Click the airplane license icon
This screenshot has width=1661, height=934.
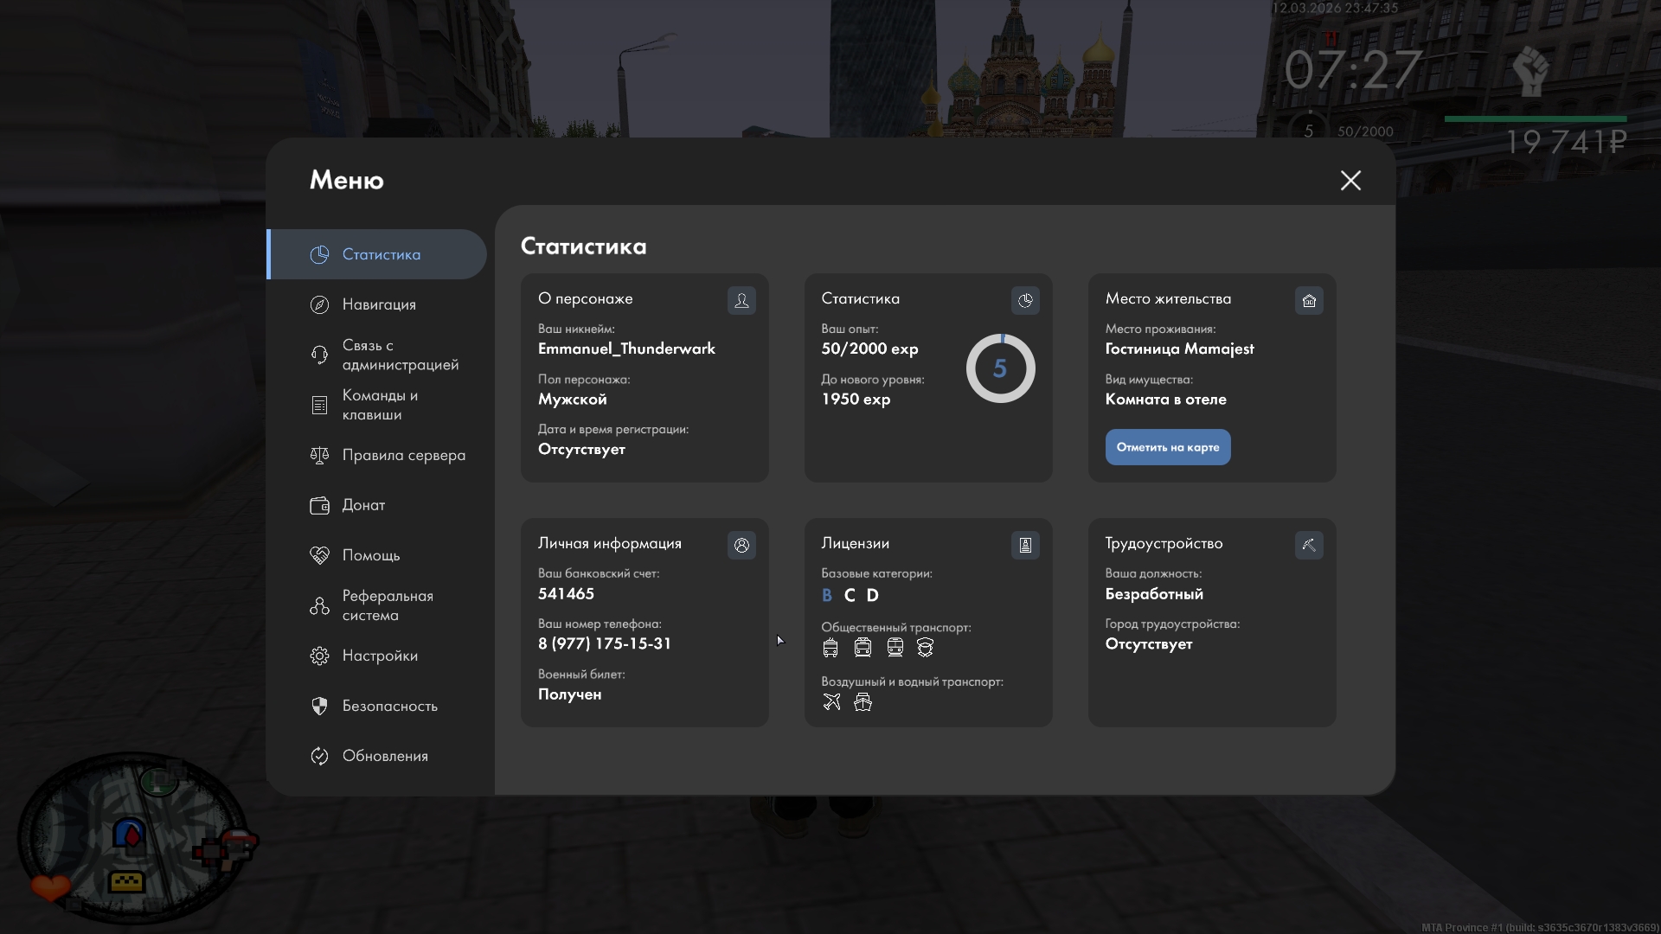(x=831, y=702)
